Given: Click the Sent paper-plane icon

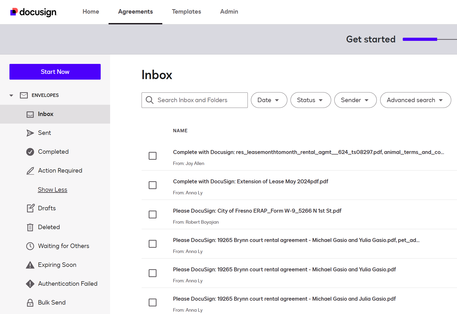Looking at the screenshot, I should [x=30, y=133].
